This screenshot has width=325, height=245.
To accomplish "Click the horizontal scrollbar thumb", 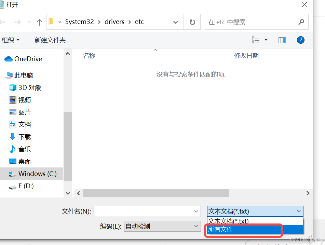I will point(156,193).
